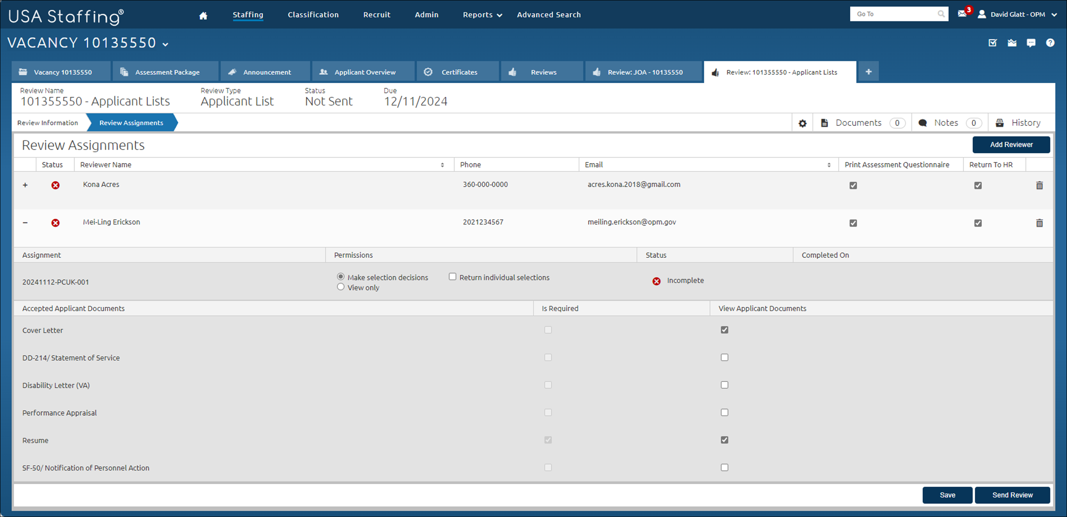Select Make selection decisions radio

click(340, 277)
